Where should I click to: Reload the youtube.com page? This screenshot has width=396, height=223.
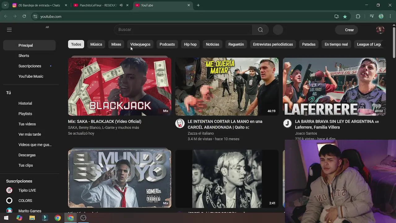[24, 16]
